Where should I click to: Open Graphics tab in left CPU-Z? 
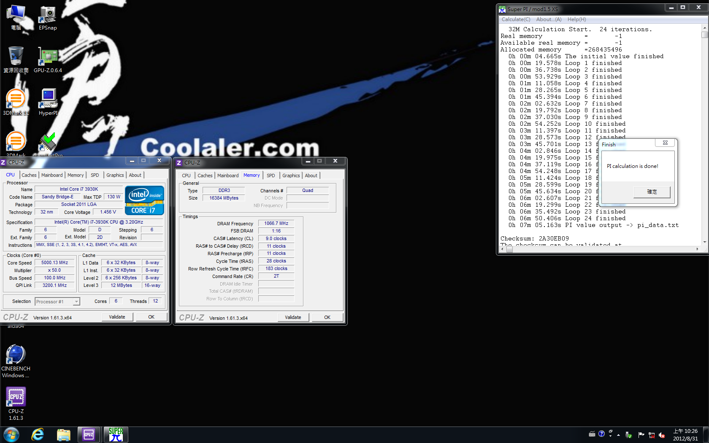coord(115,175)
